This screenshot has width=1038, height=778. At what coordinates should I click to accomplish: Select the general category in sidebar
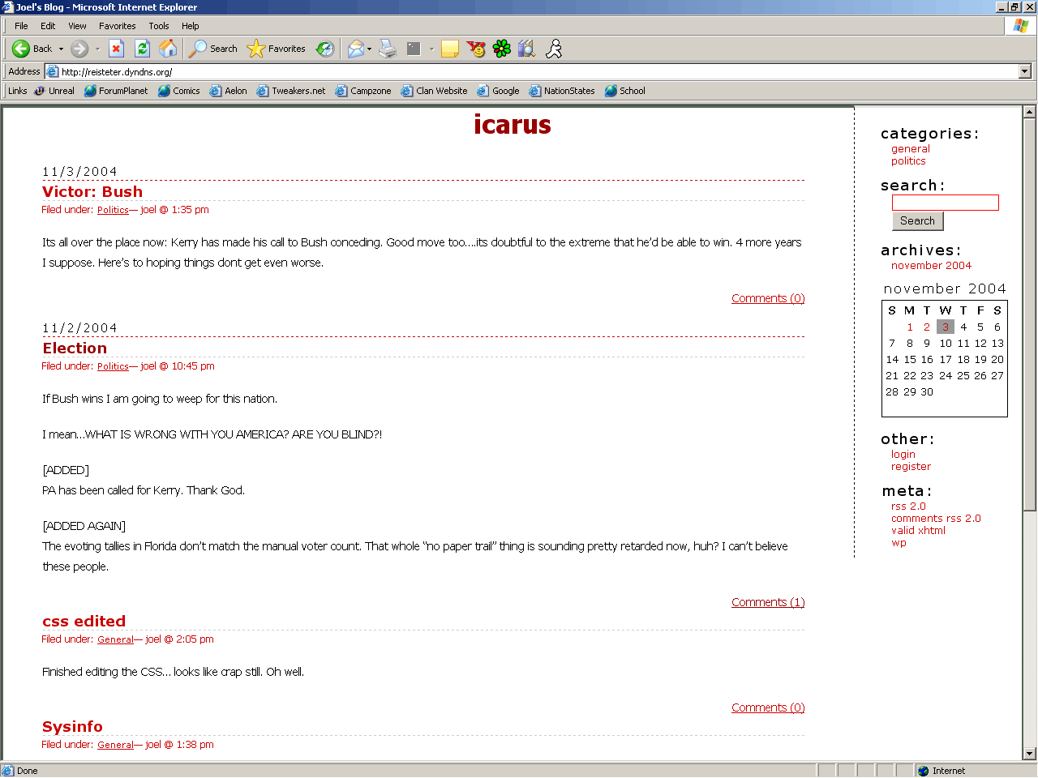pos(911,149)
